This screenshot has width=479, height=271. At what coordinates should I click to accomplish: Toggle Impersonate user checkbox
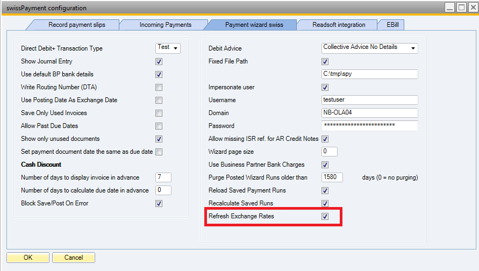(x=325, y=87)
